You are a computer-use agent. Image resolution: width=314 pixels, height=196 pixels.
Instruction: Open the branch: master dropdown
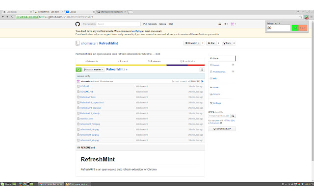coord(94,70)
